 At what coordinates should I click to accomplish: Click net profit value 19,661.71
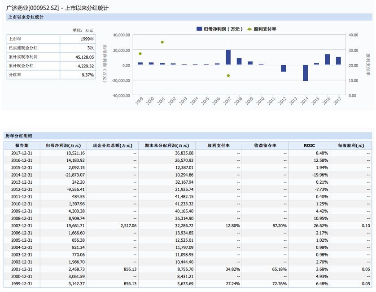point(75,226)
